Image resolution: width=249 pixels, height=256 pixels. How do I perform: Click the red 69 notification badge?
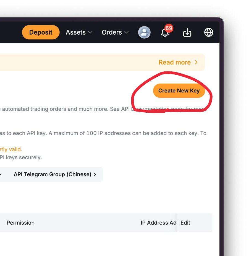[169, 28]
